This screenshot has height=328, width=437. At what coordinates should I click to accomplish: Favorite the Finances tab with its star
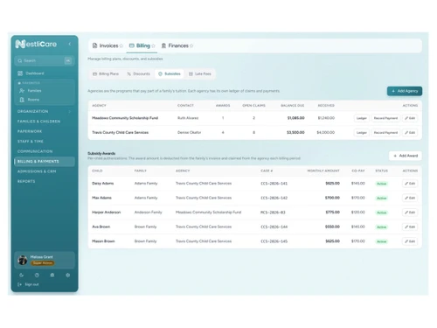(x=191, y=45)
